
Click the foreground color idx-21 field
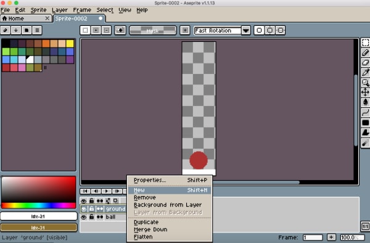(x=39, y=216)
